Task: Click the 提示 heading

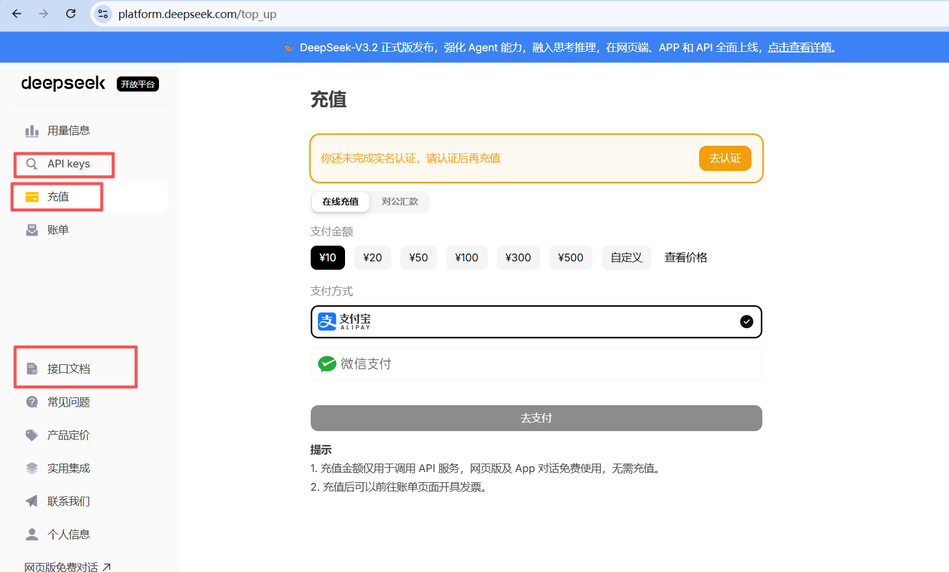Action: click(321, 450)
